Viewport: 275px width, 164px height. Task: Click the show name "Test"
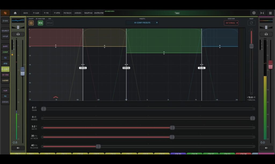point(177,13)
